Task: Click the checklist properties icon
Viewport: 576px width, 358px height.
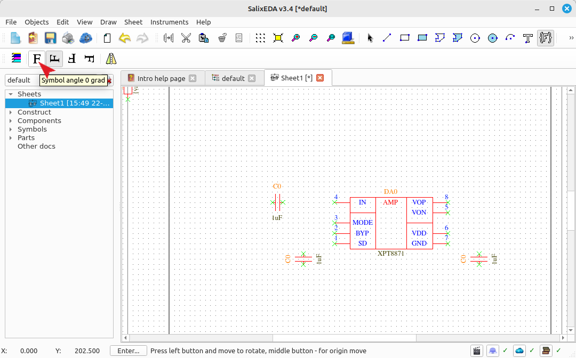Action: point(239,38)
